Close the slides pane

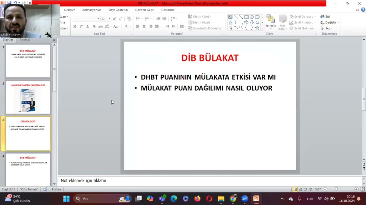(54, 40)
